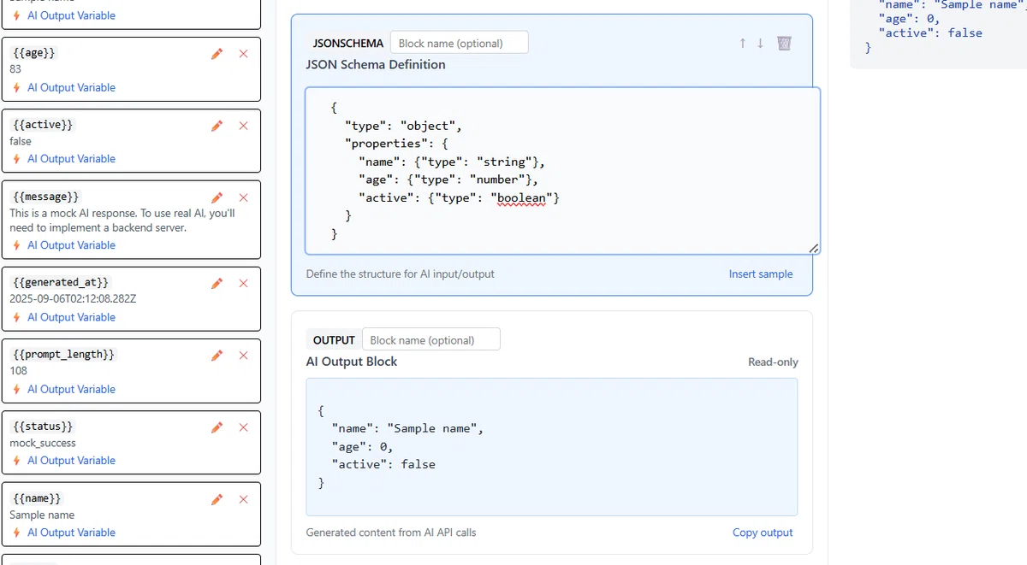
Task: Edit the {{generated_at}} variable
Action: pyautogui.click(x=217, y=283)
